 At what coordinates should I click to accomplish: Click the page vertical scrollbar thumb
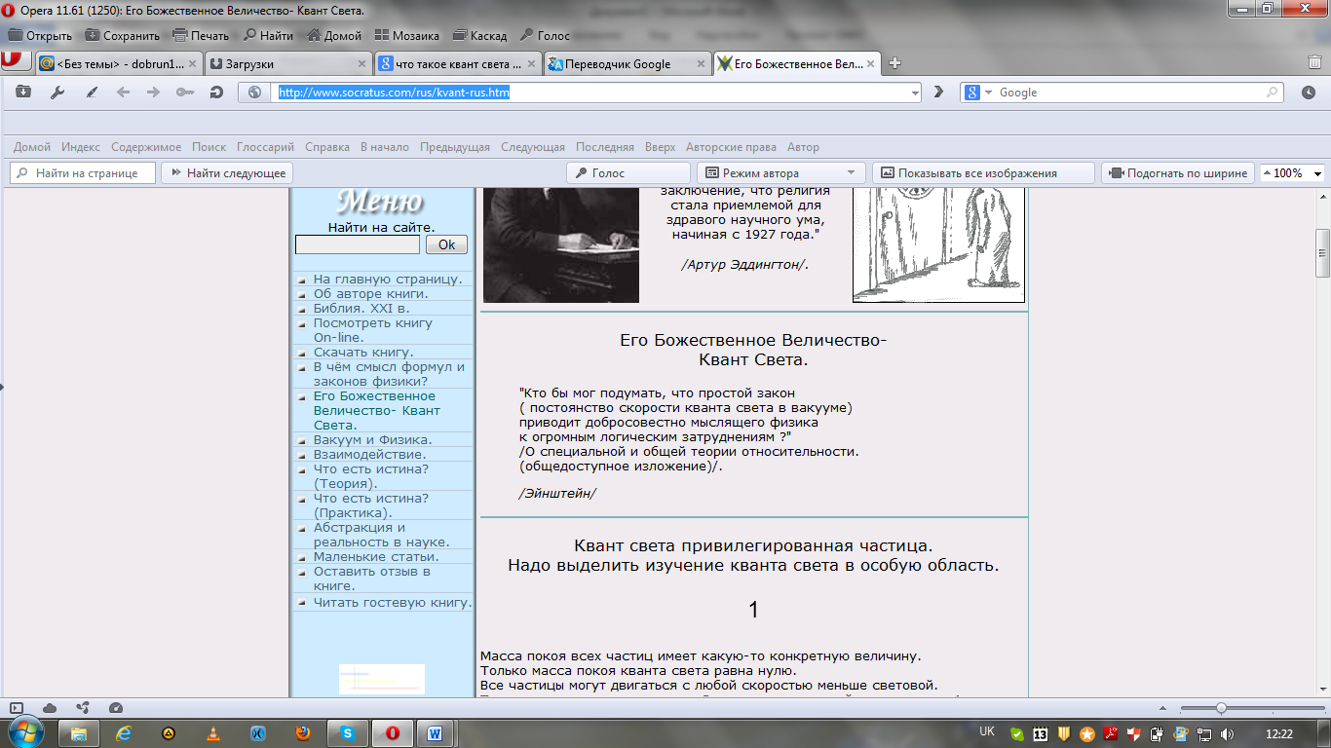coord(1322,255)
